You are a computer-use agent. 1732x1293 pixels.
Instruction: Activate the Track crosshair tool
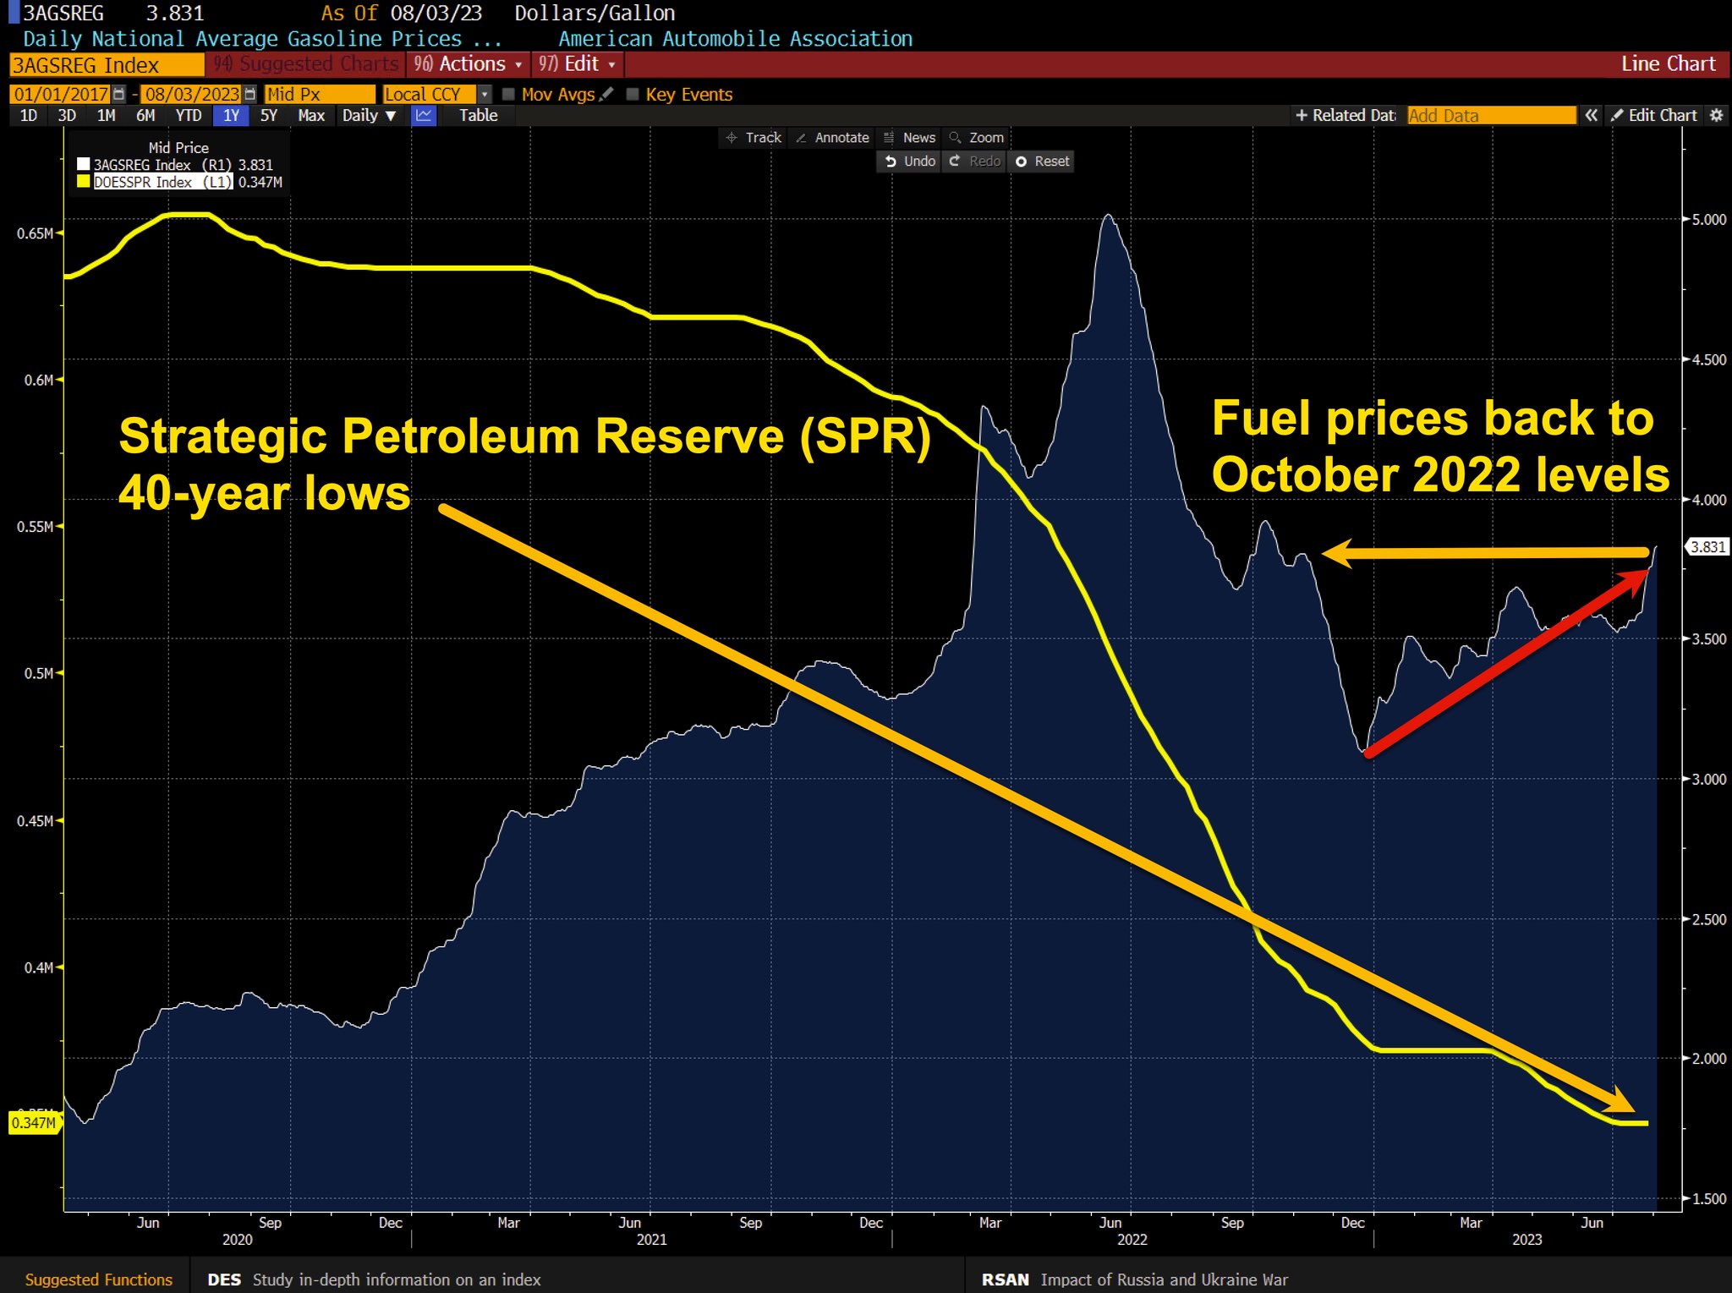[x=754, y=138]
